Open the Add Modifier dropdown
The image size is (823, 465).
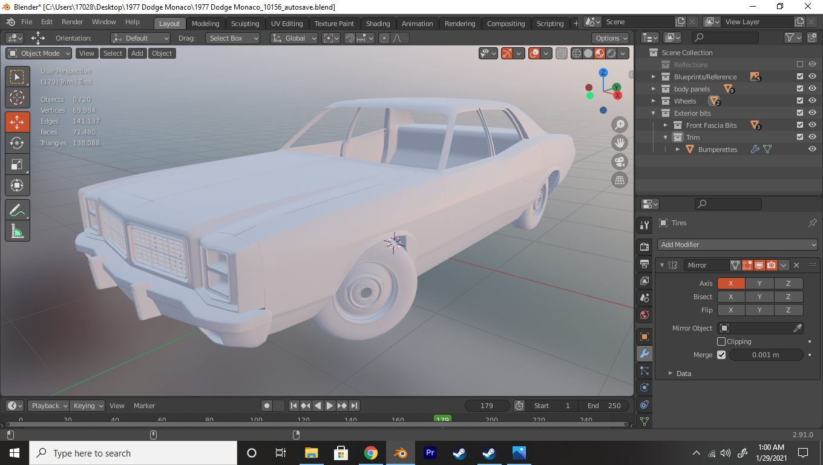(737, 245)
